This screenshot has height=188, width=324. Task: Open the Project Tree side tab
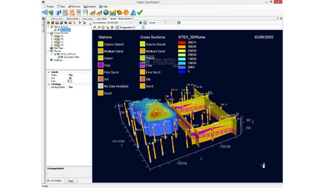click(43, 25)
